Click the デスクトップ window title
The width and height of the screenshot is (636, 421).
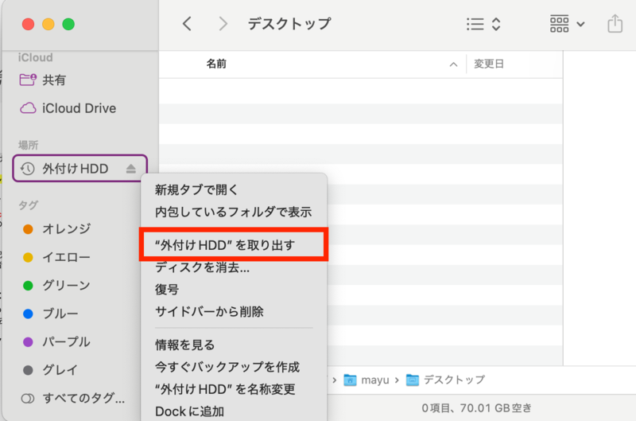(289, 24)
